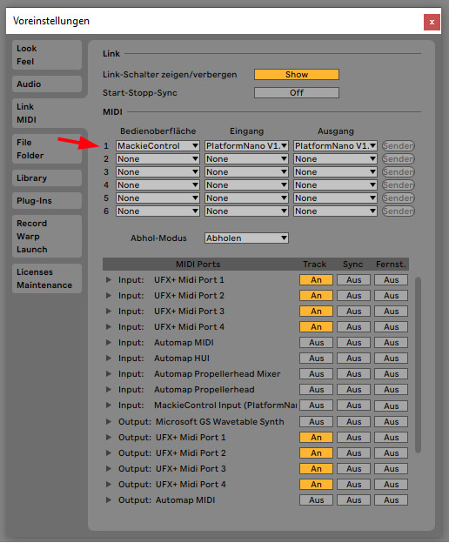Enable Sync for Input UFX+ Midi Port 3

pyautogui.click(x=353, y=311)
